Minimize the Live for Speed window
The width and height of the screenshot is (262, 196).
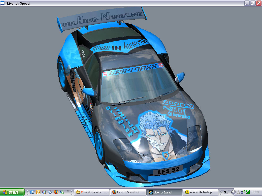click(247, 3)
